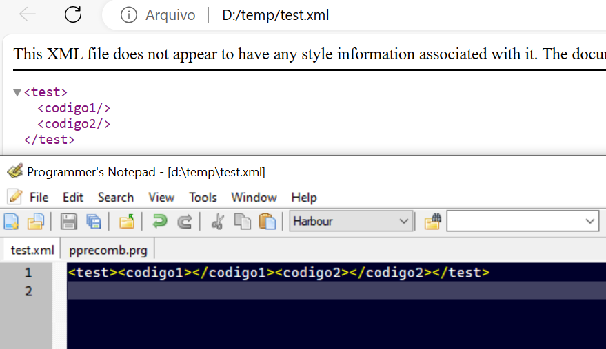Expand the search text combo box arrow
Image resolution: width=606 pixels, height=349 pixels.
590,222
